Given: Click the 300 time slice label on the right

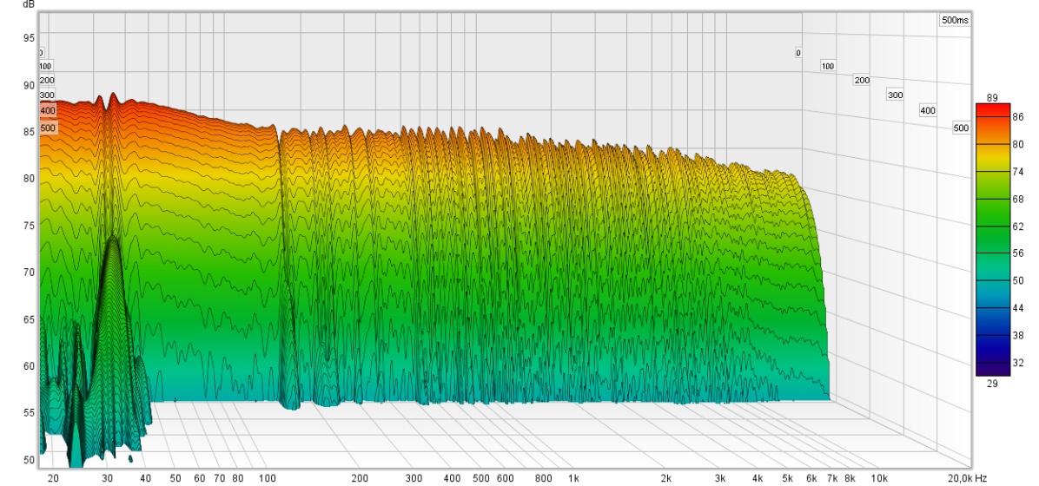Looking at the screenshot, I should click(895, 95).
